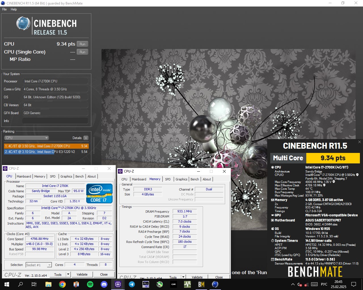Show hidden system tray icons
This screenshot has height=290, width=363.
(293, 284)
